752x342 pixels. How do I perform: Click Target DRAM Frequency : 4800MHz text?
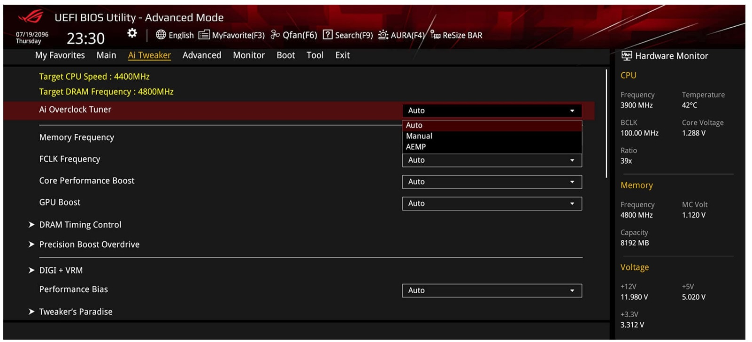(x=106, y=91)
